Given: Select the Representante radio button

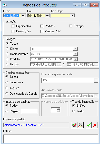Looking at the screenshot, I should 7,54.
